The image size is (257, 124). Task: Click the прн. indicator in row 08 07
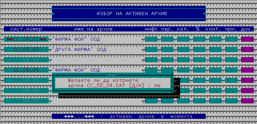tap(231, 101)
